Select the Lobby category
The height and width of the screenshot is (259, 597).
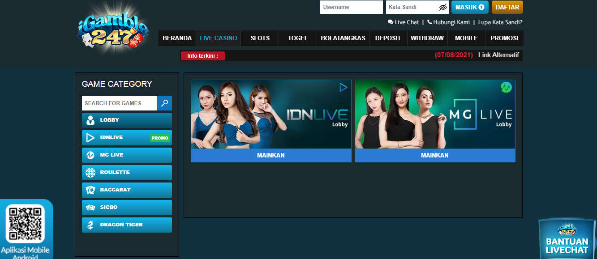pos(127,120)
